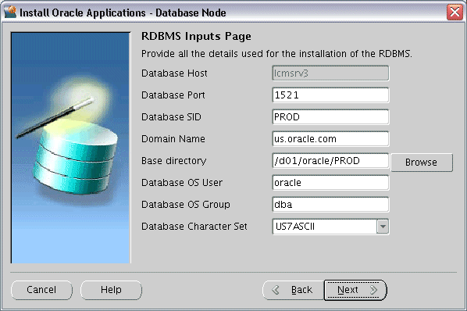467x311 pixels.
Task: Browse for the base directory
Action: [422, 163]
